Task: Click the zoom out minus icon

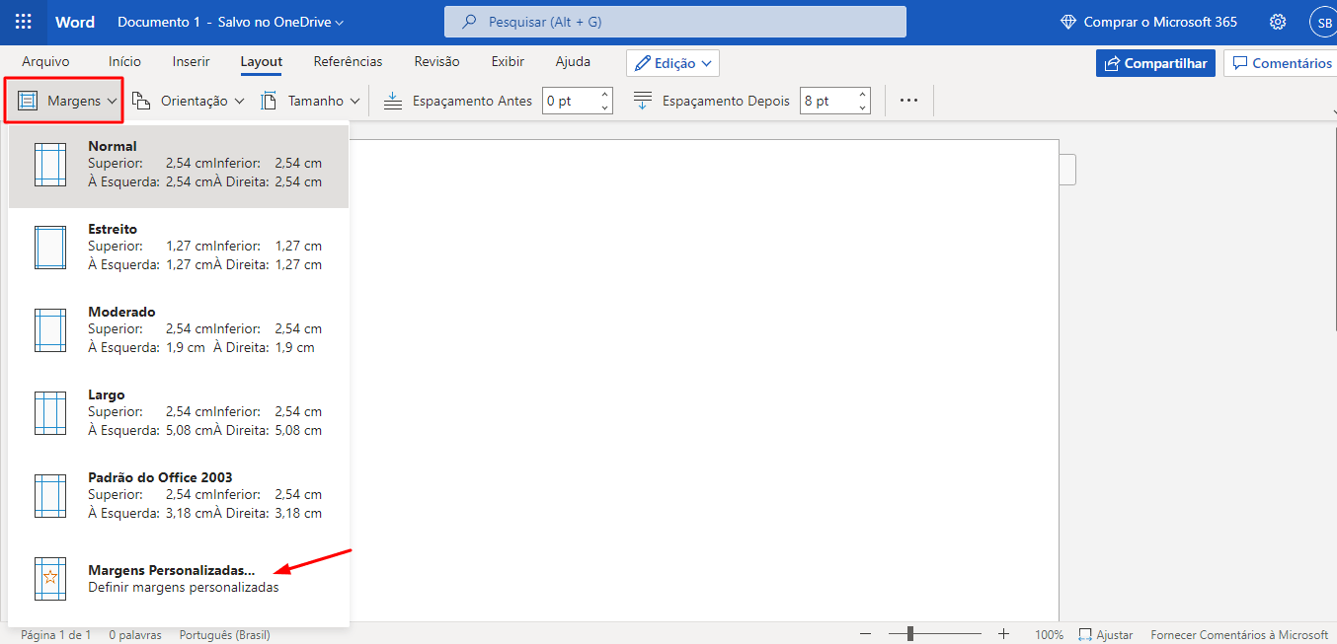Action: click(x=865, y=634)
